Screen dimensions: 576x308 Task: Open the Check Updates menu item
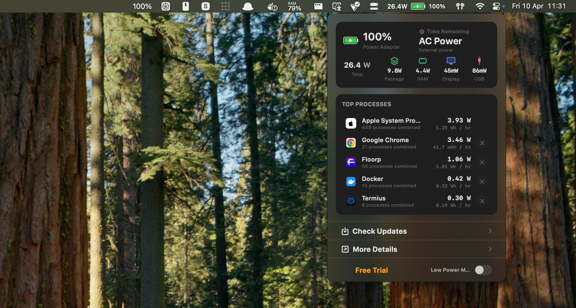tap(379, 231)
